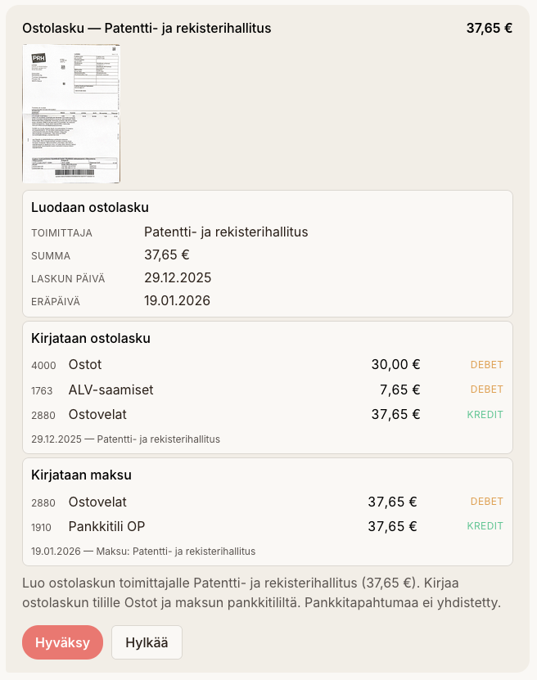Click the Summa field value
Image resolution: width=537 pixels, height=680 pixels.
167,255
